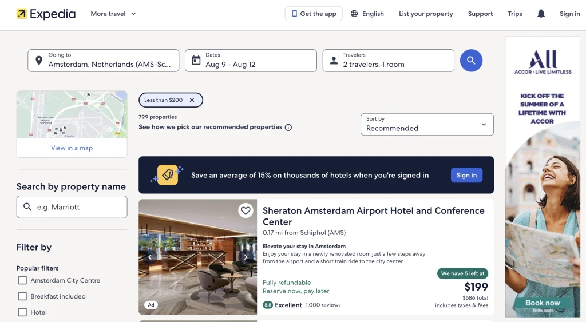586x322 pixels.
Task: Click View in a map link
Action: click(72, 148)
